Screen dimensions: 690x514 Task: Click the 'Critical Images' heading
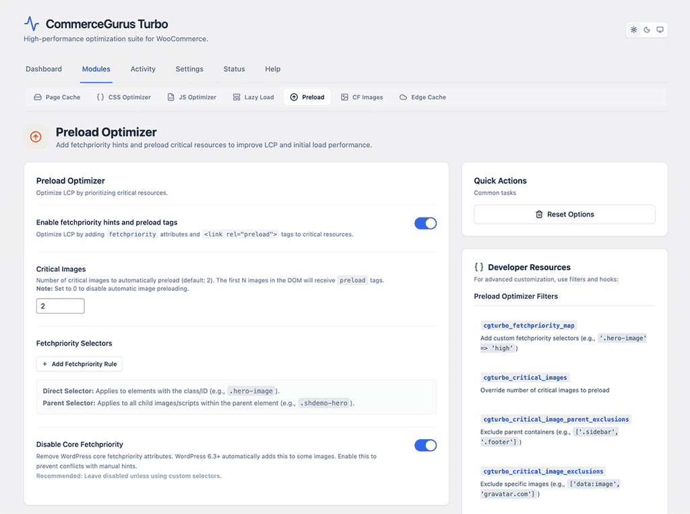(x=61, y=269)
